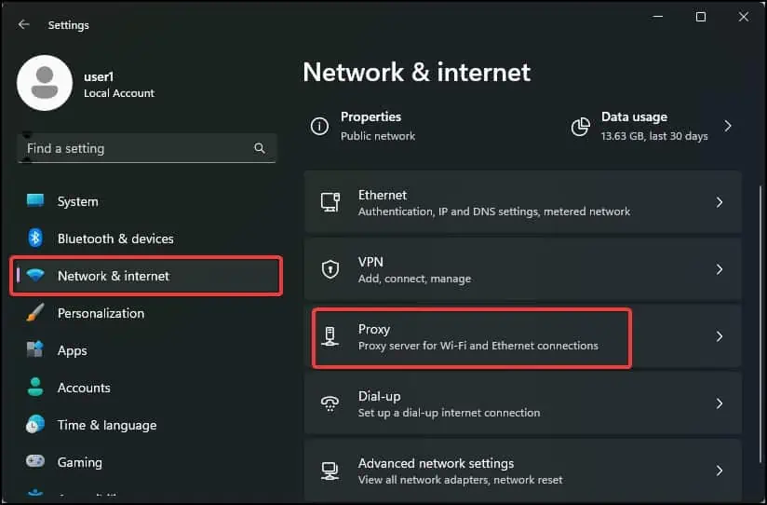Expand the Dial-up chevron arrow
The image size is (767, 505).
click(720, 403)
